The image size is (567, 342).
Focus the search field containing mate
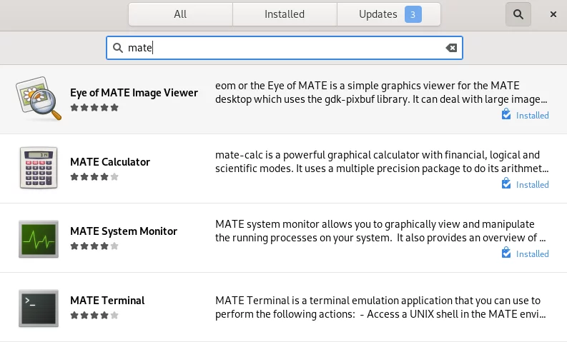[285, 48]
